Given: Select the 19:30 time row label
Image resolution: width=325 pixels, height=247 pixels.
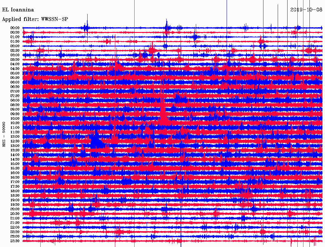Looking at the screenshot, I should click(x=15, y=205).
